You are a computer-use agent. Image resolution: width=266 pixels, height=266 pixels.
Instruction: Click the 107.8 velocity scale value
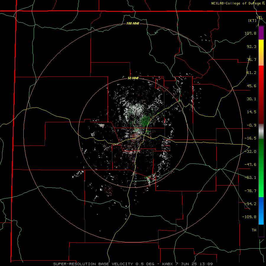click(250, 33)
